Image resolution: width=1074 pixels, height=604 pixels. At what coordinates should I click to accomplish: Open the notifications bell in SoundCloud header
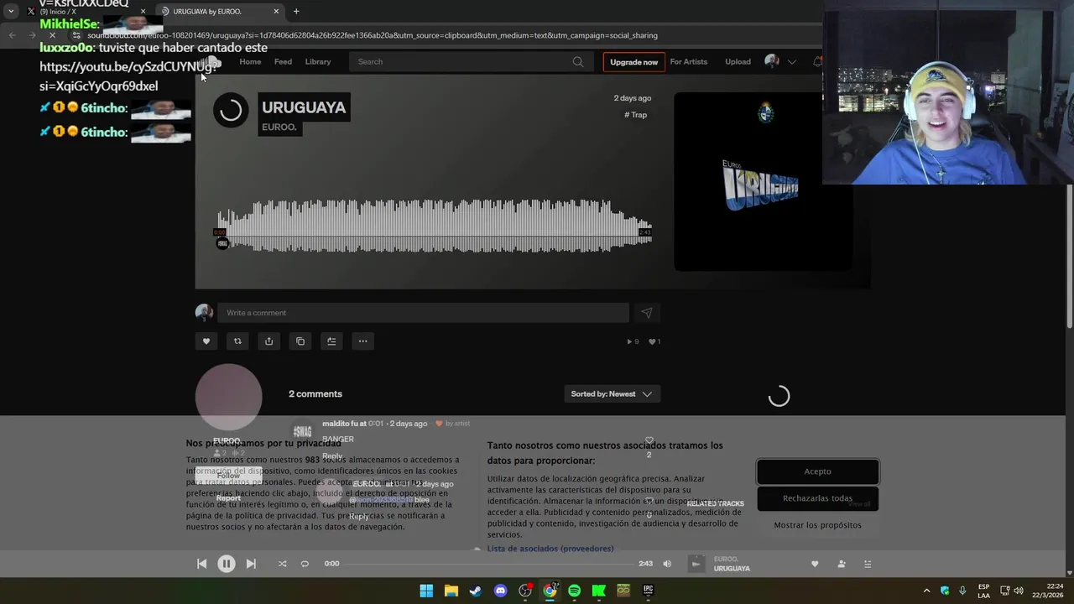(817, 61)
